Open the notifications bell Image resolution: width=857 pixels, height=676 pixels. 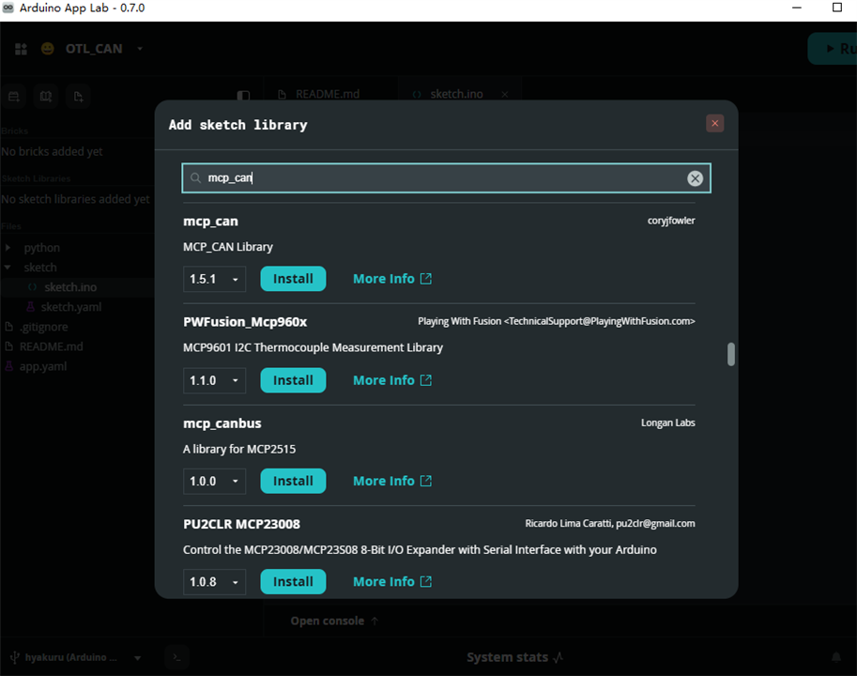click(x=835, y=657)
